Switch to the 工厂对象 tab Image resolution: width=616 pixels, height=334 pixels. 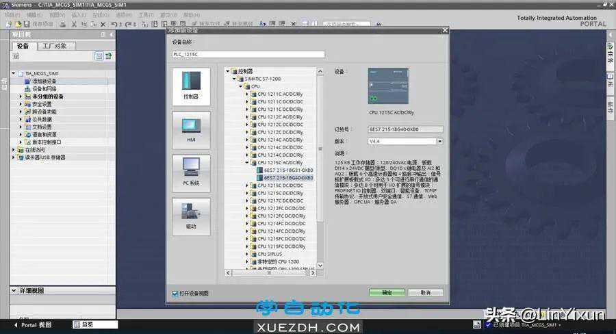(x=55, y=46)
